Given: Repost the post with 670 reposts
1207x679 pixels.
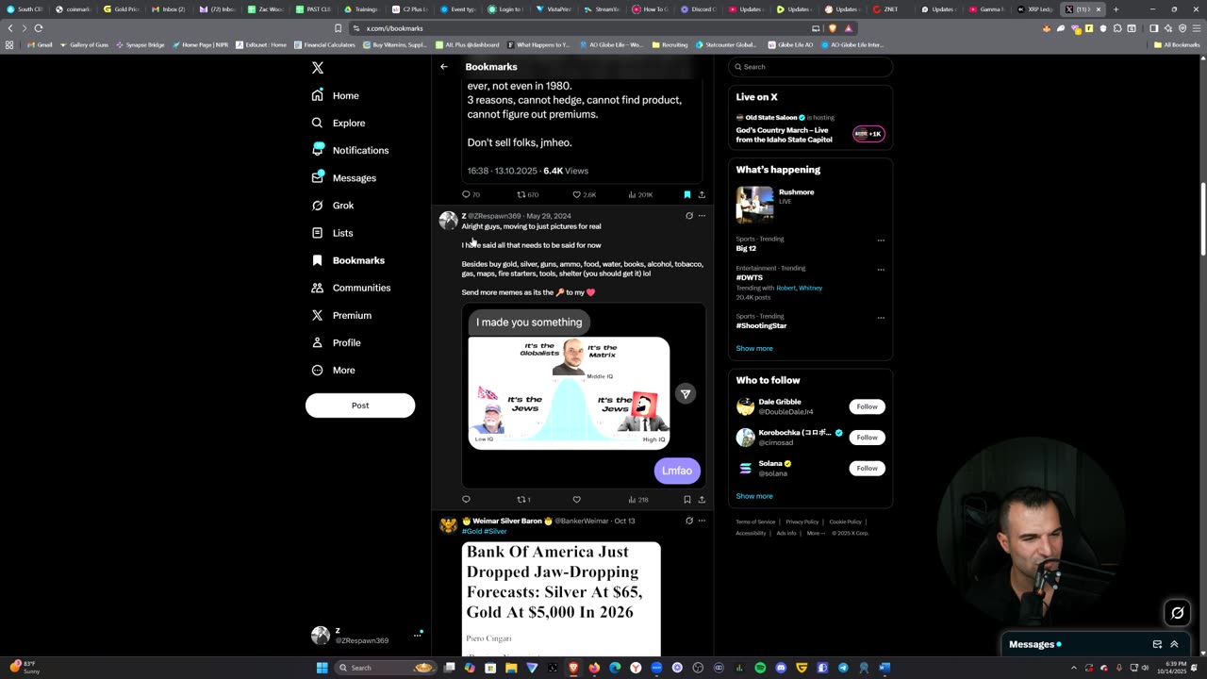Looking at the screenshot, I should click(527, 194).
